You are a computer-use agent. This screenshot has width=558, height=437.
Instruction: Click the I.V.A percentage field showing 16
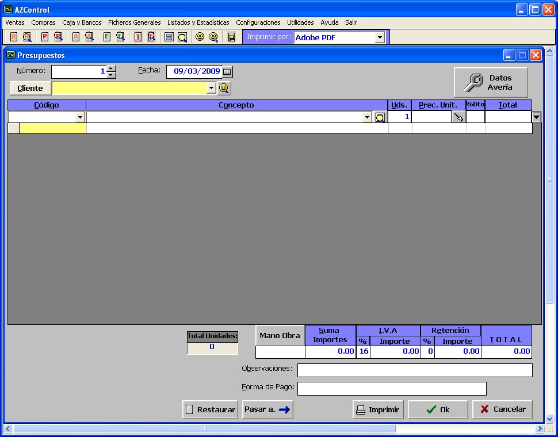click(x=364, y=351)
